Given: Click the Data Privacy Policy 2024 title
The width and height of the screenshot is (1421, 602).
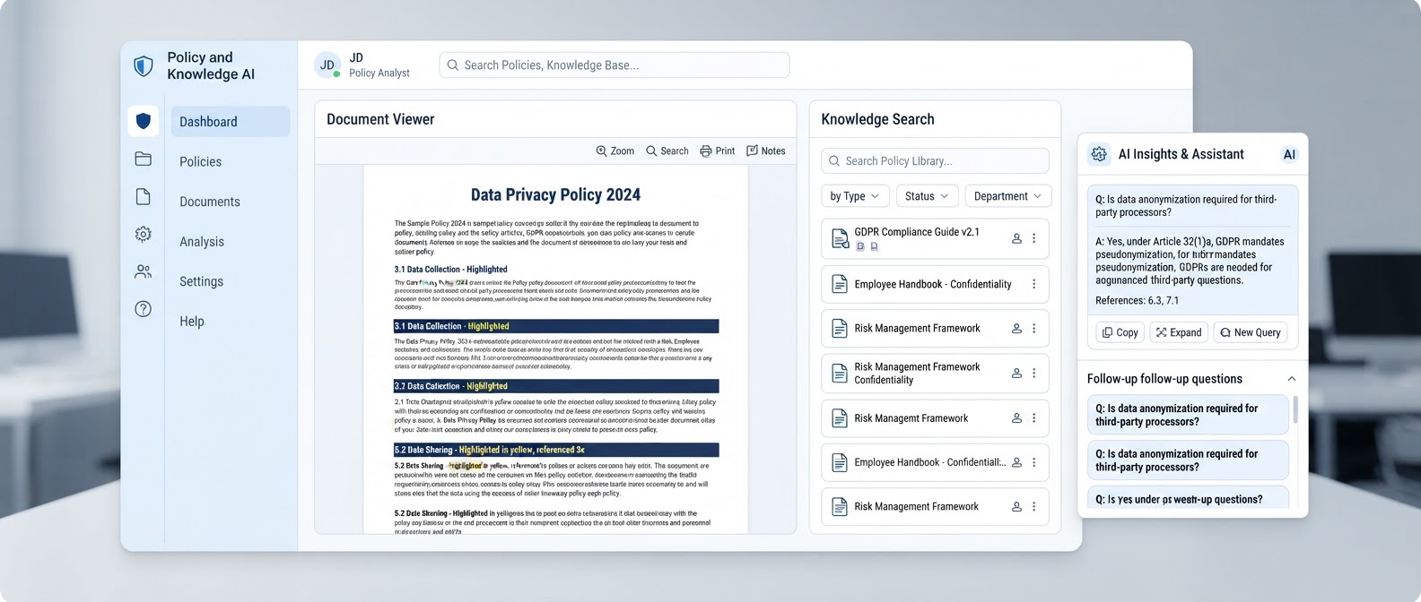Looking at the screenshot, I should pos(556,194).
